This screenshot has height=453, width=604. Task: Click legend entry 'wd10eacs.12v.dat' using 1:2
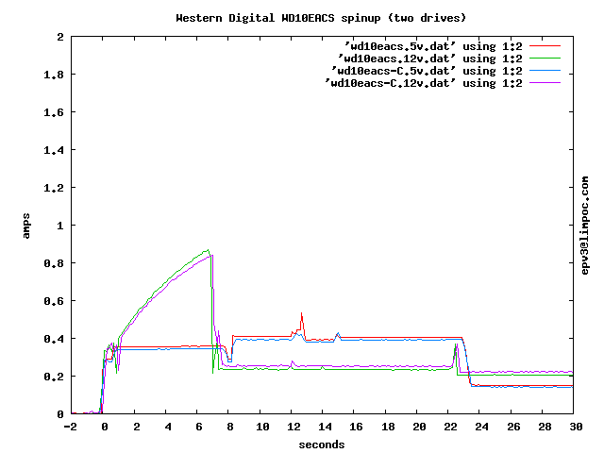pyautogui.click(x=430, y=59)
